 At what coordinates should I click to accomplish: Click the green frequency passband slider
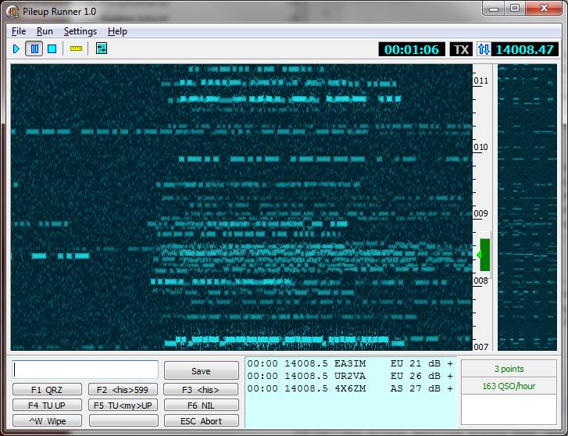pos(484,255)
